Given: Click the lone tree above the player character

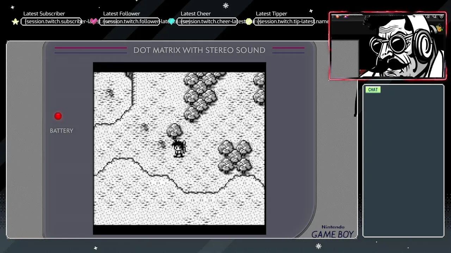Looking at the screenshot, I should click(x=174, y=131).
